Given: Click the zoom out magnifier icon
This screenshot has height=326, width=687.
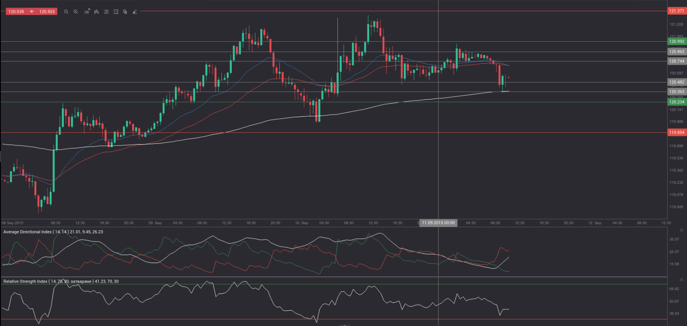Looking at the screenshot, I should [x=66, y=12].
